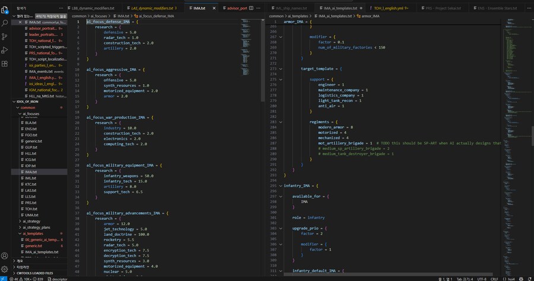Switch to ENS - Ensemble Stars.txt tab
Viewport: 534px width, 281px height.
(496, 8)
